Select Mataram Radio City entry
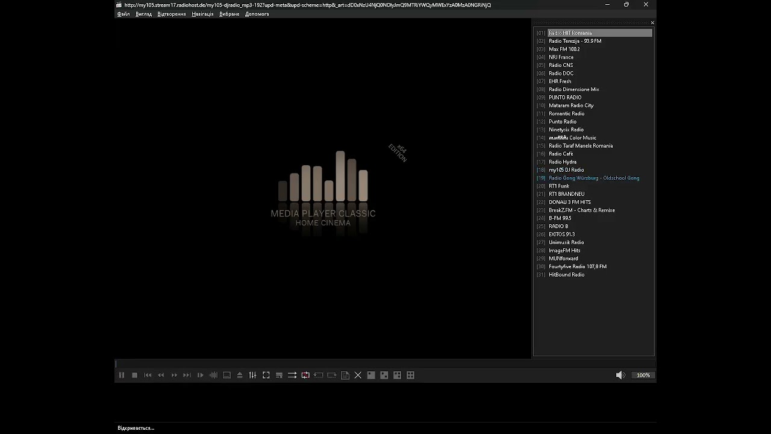 click(x=594, y=105)
